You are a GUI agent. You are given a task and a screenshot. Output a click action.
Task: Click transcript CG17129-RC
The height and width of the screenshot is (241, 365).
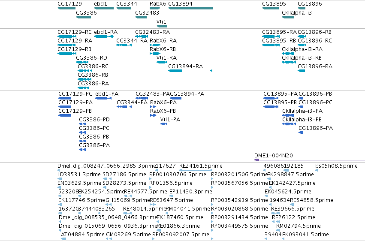click(67, 36)
